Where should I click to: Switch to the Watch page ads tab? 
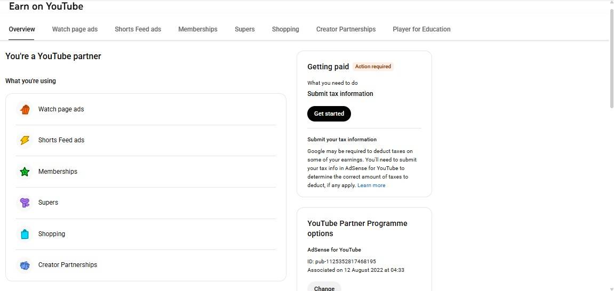point(75,29)
